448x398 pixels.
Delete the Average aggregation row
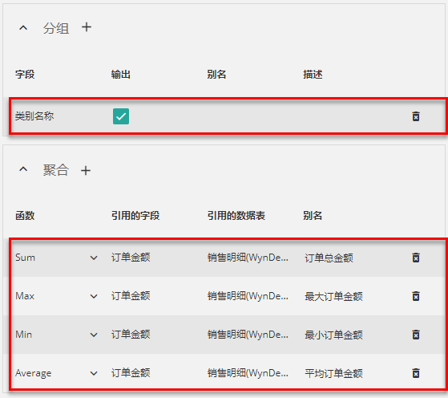tap(416, 373)
